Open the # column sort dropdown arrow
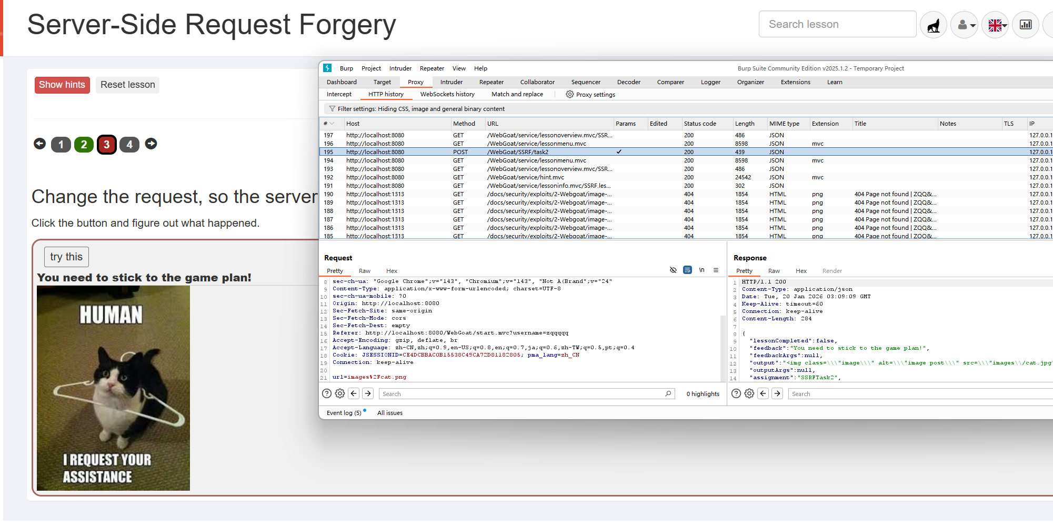Screen dimensions: 1053x527 332,124
